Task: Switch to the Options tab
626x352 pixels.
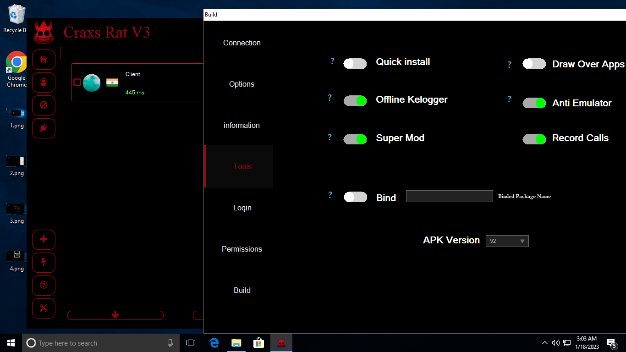Action: pos(242,84)
